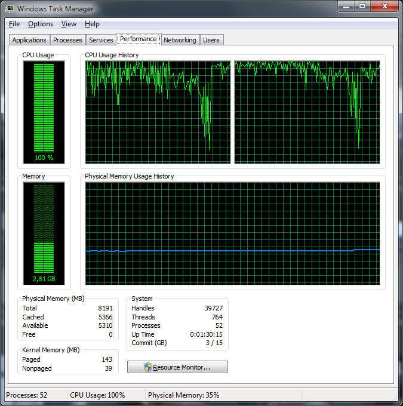The image size is (403, 406).
Task: Click the Task Manager title bar icon
Action: click(x=10, y=8)
